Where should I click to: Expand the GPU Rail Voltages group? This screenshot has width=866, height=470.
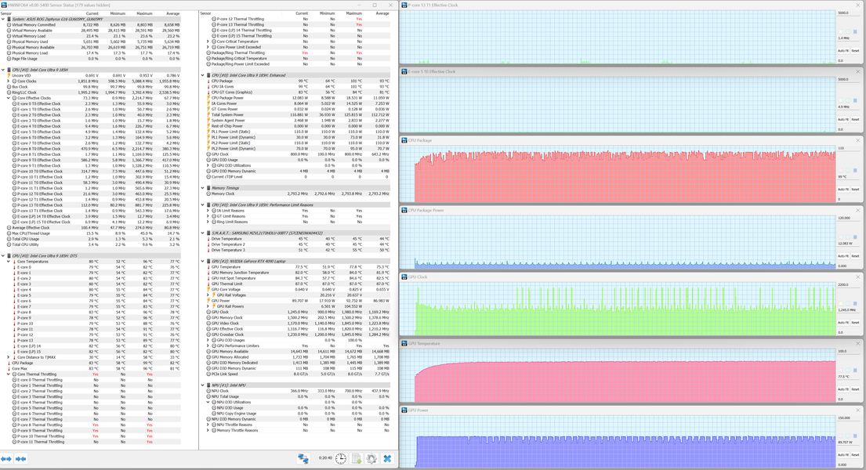point(208,295)
